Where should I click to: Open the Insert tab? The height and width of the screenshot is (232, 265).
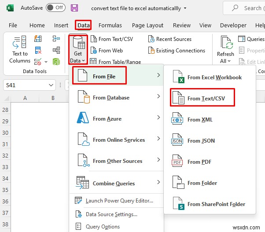pyautogui.click(x=61, y=26)
